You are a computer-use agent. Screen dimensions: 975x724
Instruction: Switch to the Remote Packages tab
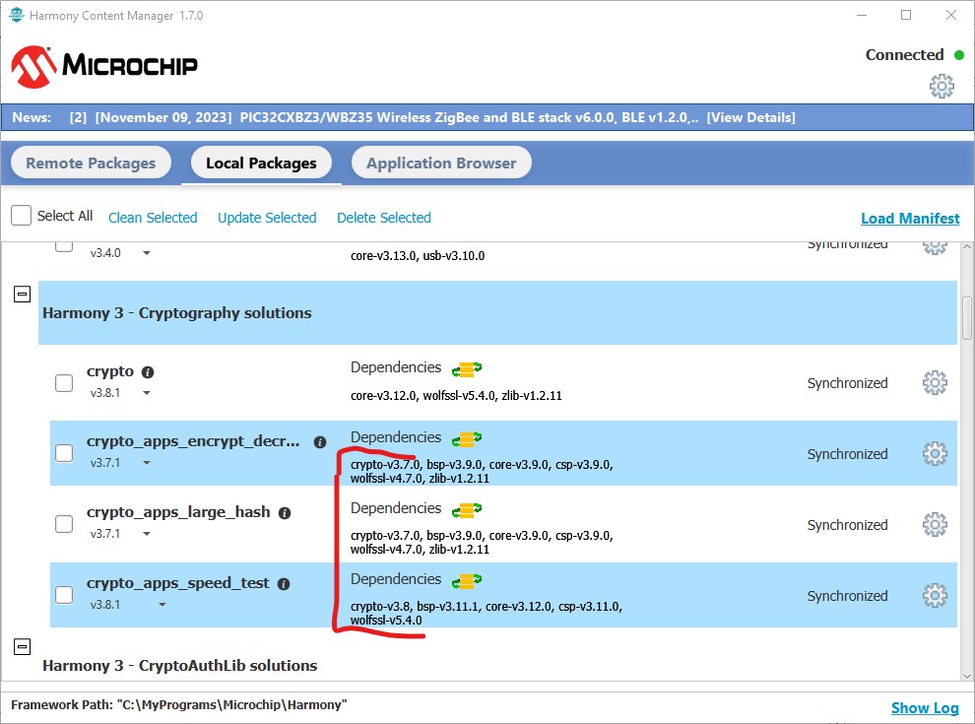(x=91, y=164)
